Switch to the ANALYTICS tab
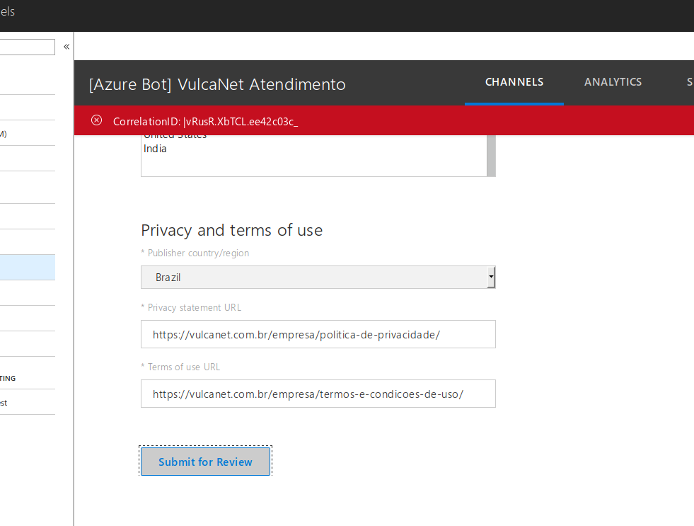Image resolution: width=694 pixels, height=526 pixels. pos(613,81)
